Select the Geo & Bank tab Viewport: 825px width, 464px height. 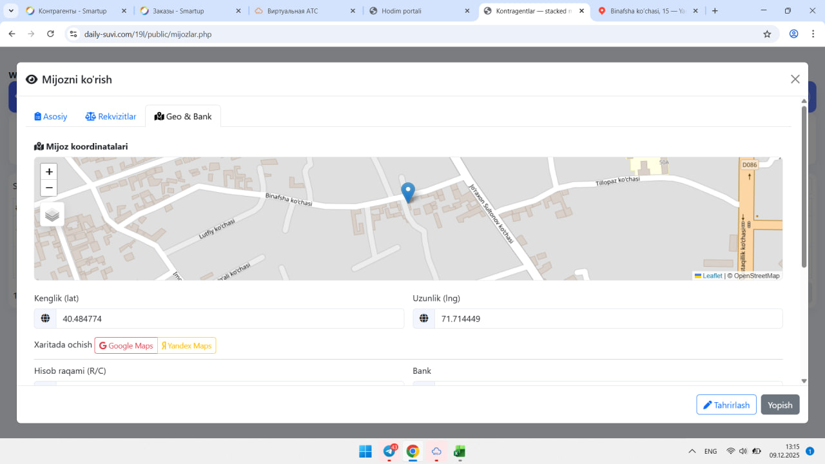point(183,117)
